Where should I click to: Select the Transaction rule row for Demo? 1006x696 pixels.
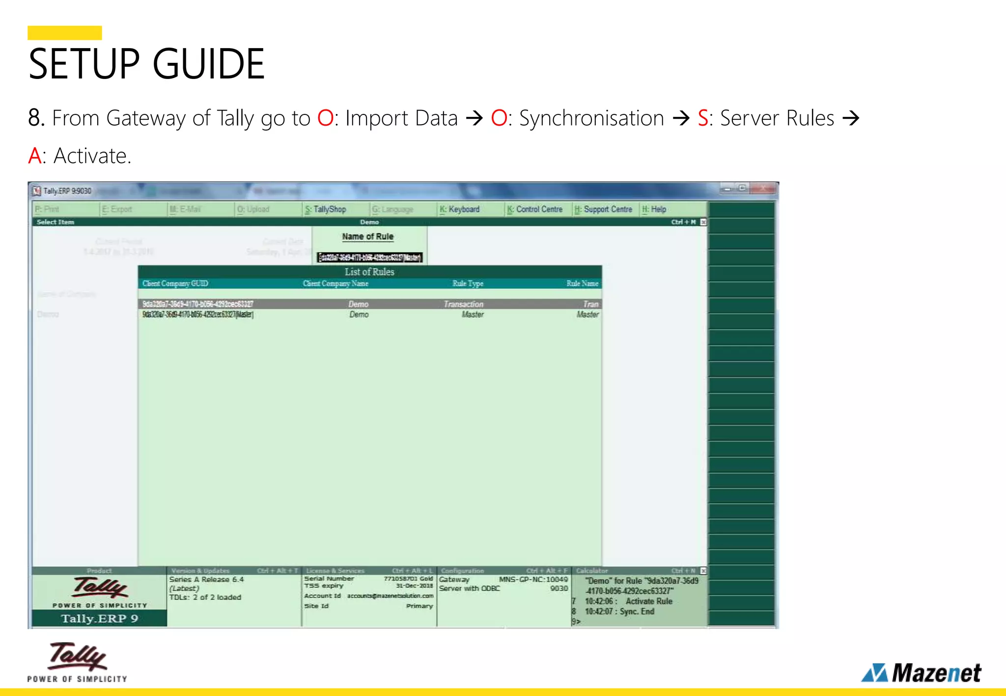coord(370,304)
